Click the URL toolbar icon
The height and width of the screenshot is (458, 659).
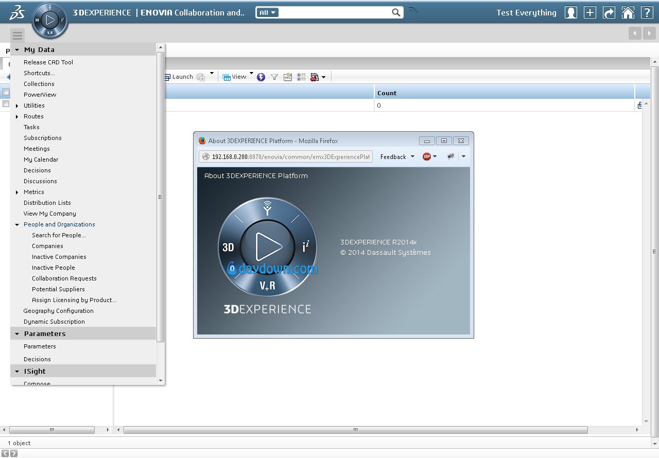288,77
